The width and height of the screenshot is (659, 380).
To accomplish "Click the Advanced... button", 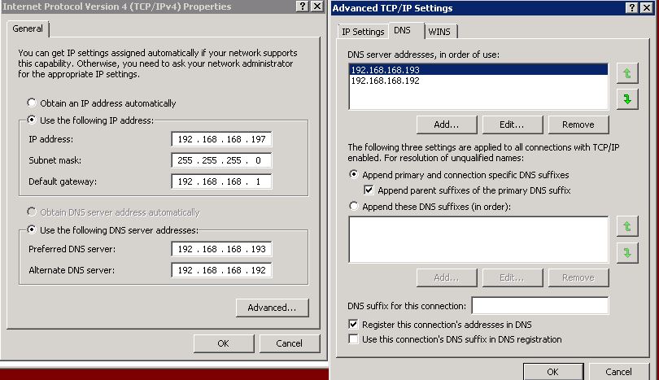I will [x=272, y=308].
